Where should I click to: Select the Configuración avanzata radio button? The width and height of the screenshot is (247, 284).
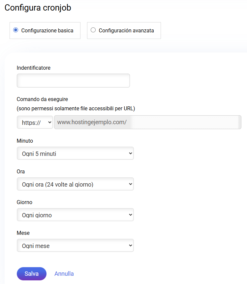[x=93, y=30]
